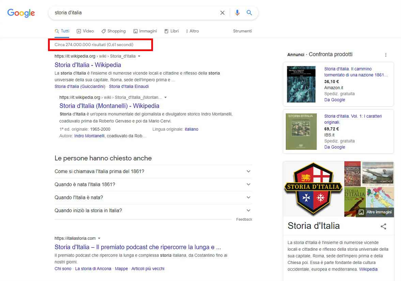Image resolution: width=401 pixels, height=281 pixels.
Task: Open the 'Storia d'Italia - Wikipedia' result
Action: tap(88, 65)
